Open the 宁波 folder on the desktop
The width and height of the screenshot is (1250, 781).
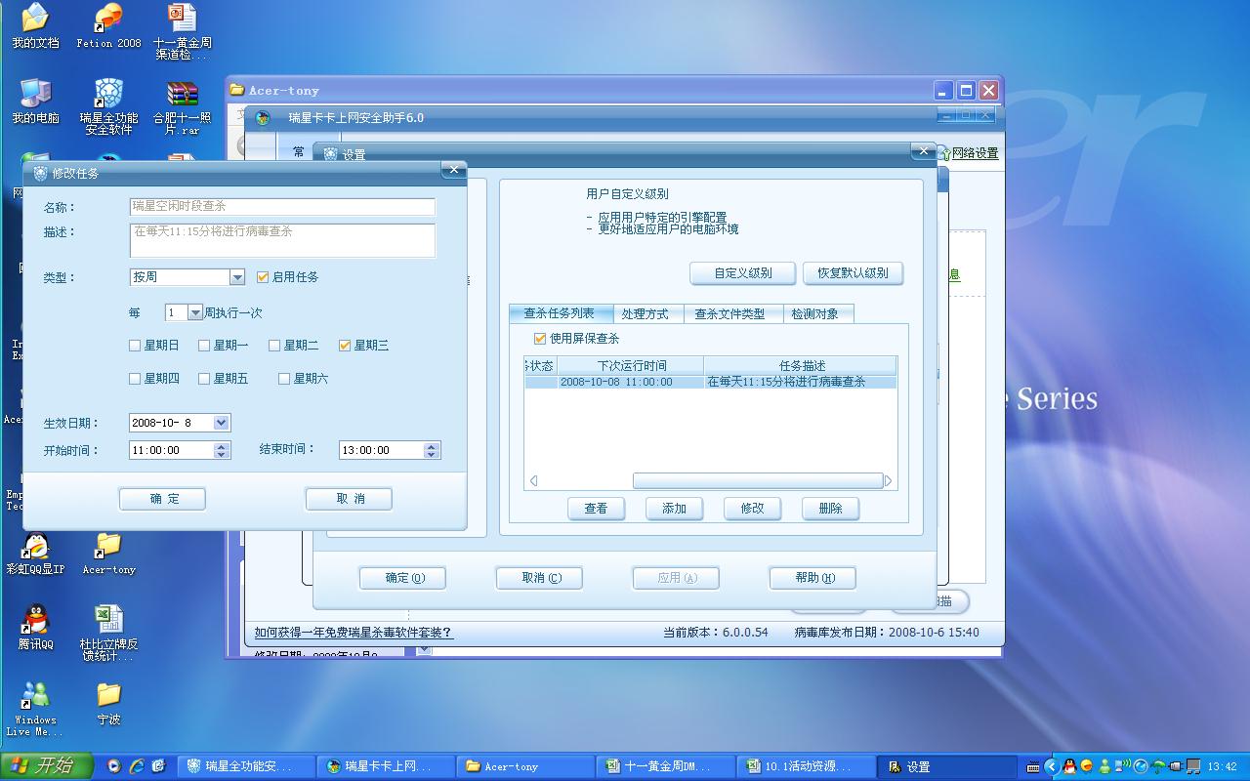[108, 704]
